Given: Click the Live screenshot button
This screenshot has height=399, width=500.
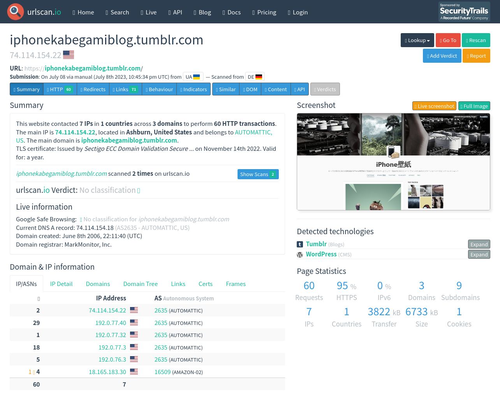Looking at the screenshot, I should (435, 106).
